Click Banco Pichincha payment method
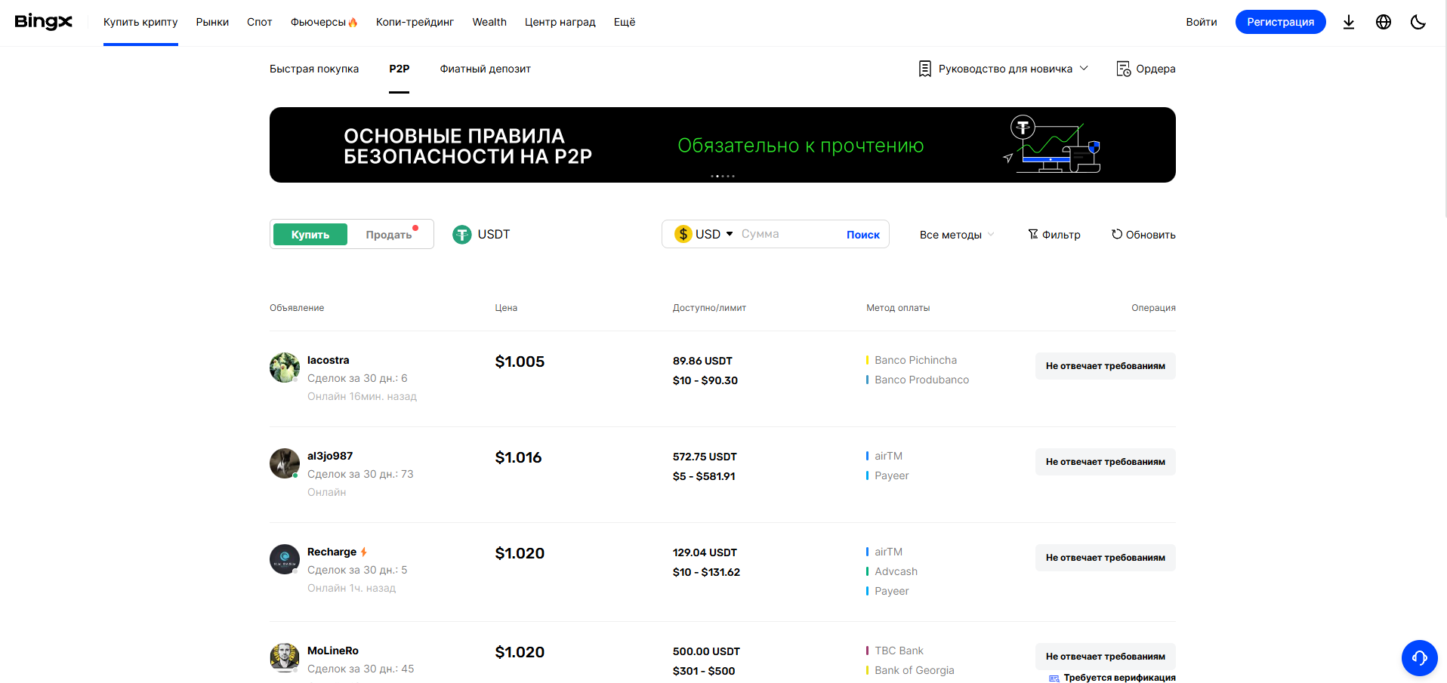Viewport: 1447px width, 683px height. (915, 360)
